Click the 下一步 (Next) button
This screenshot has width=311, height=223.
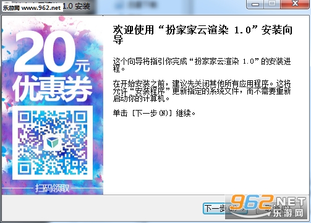pyautogui.click(x=225, y=209)
